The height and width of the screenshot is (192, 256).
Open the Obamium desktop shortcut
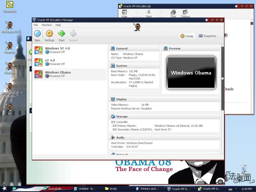[x=10, y=68]
